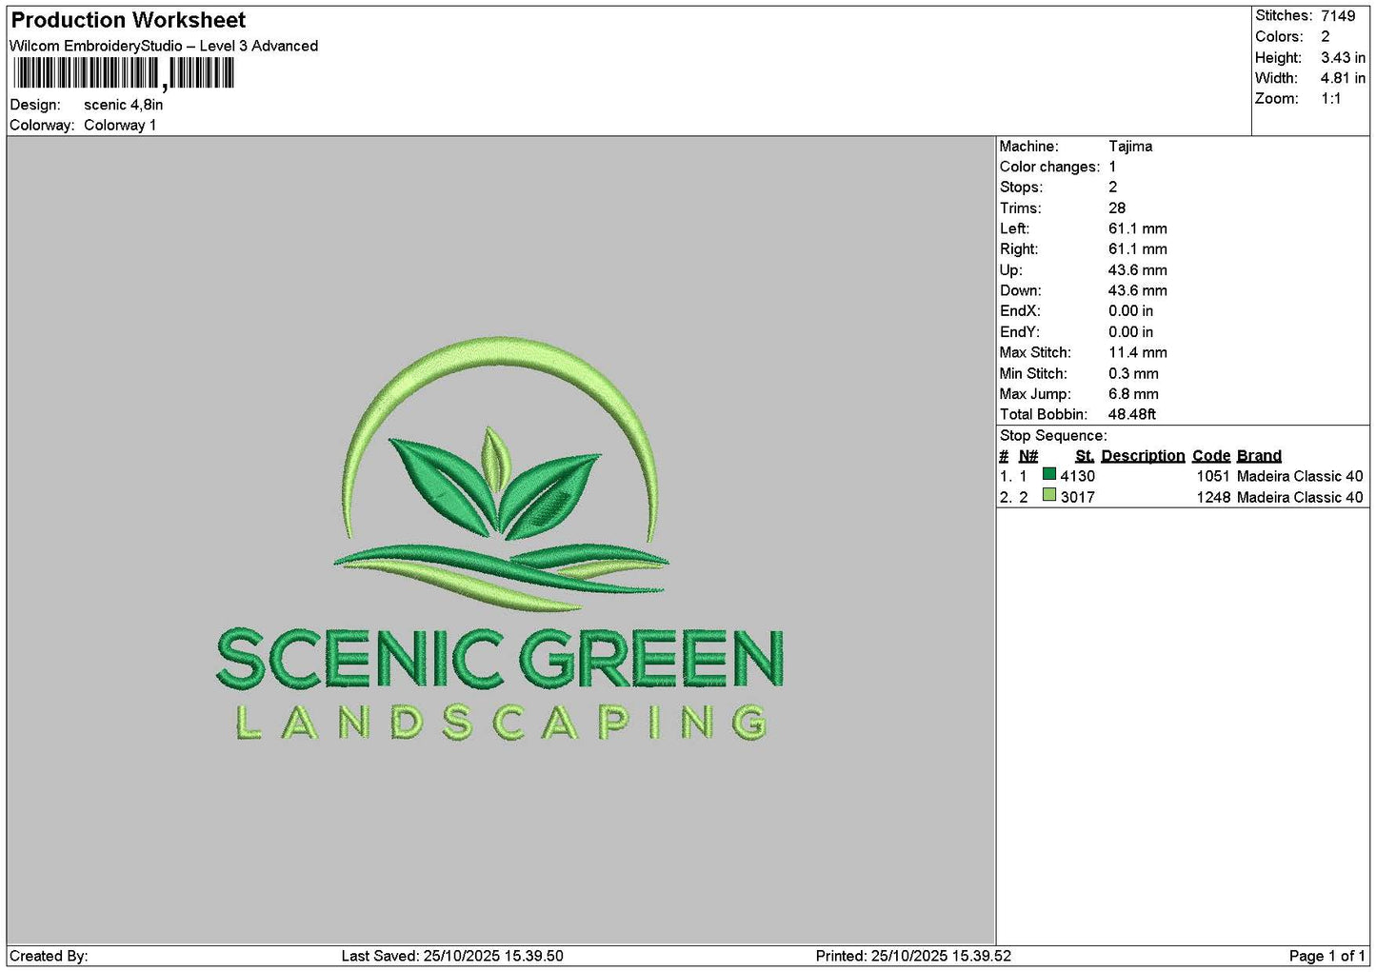Click the 'Created By:' footer label
This screenshot has height=972, width=1376.
[49, 956]
